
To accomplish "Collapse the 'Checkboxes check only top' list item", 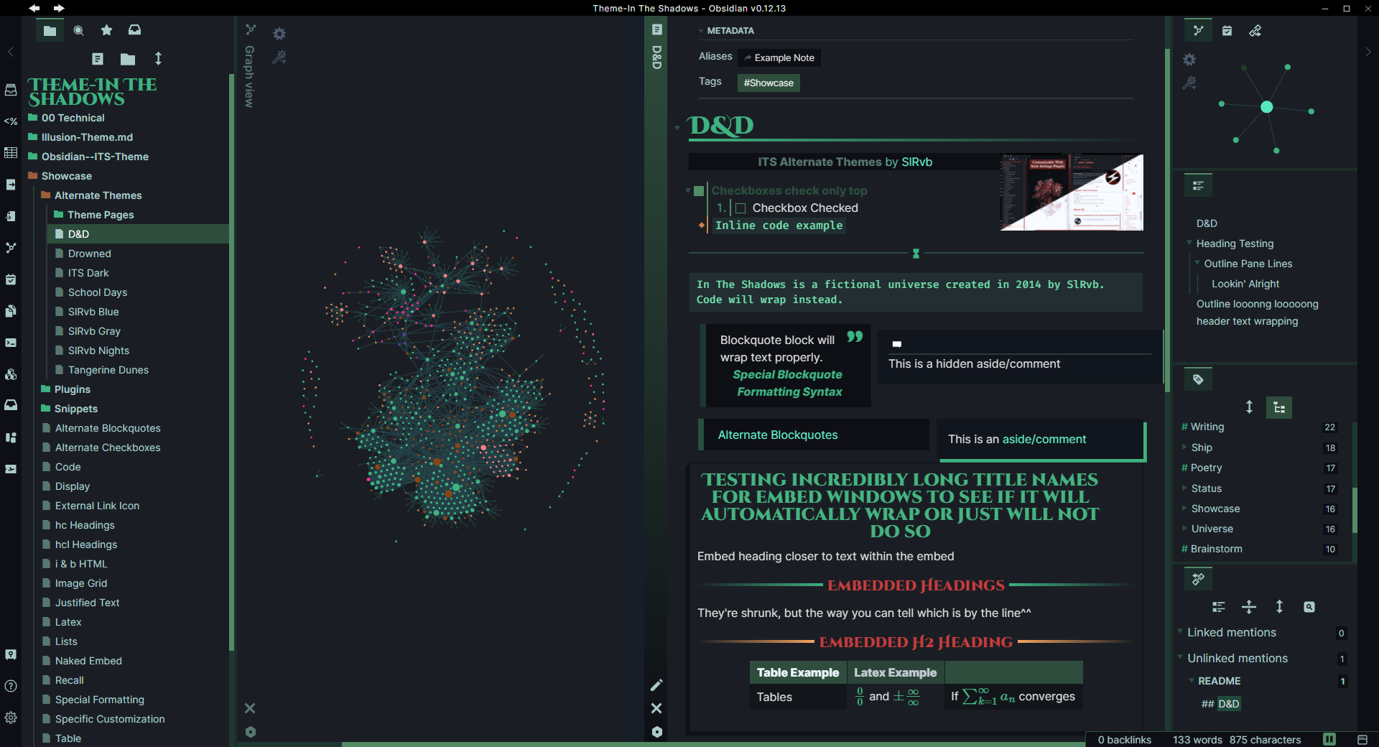I will click(x=688, y=190).
